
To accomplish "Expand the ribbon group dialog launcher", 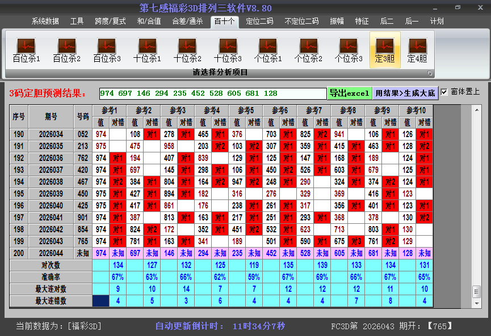I will click(x=430, y=73).
